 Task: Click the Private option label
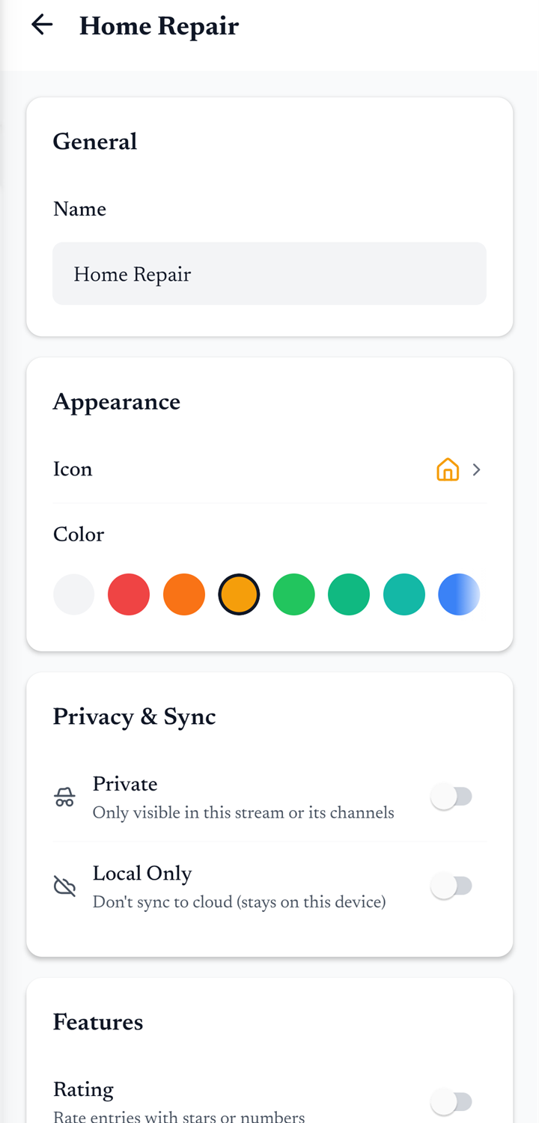coord(125,784)
